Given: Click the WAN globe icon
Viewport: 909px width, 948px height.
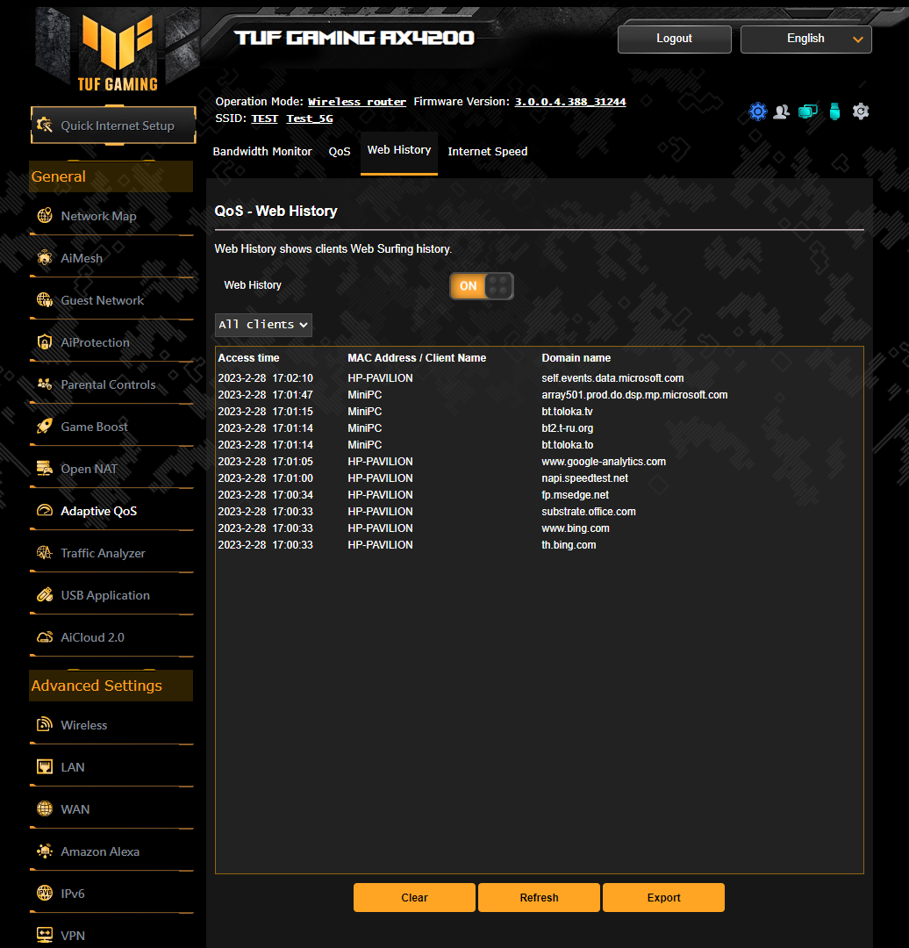Looking at the screenshot, I should pos(45,809).
